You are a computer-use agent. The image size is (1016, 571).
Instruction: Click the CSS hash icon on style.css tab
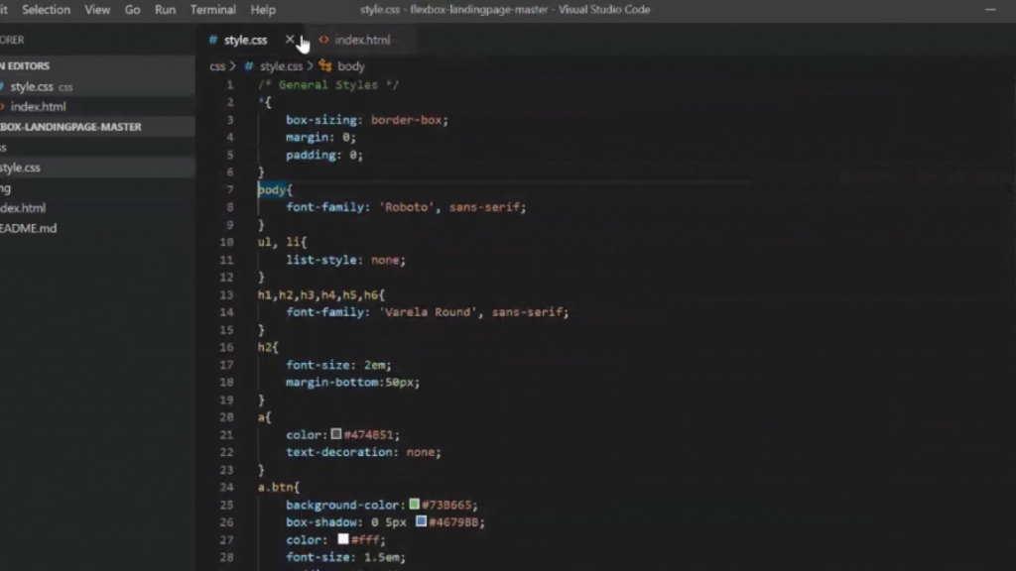[x=213, y=41]
